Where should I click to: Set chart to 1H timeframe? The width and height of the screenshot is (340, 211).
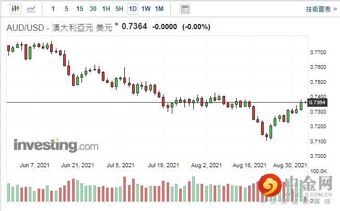click(106, 9)
